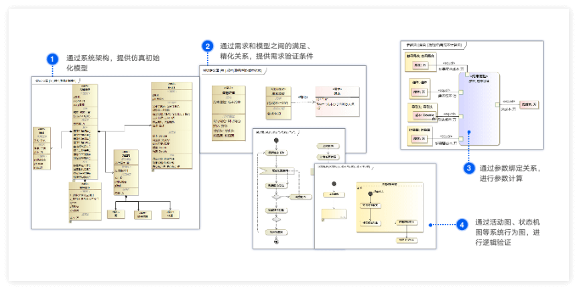The height and width of the screenshot is (291, 579).
Task: Click the caption text beside callout 4
Action: pyautogui.click(x=506, y=231)
